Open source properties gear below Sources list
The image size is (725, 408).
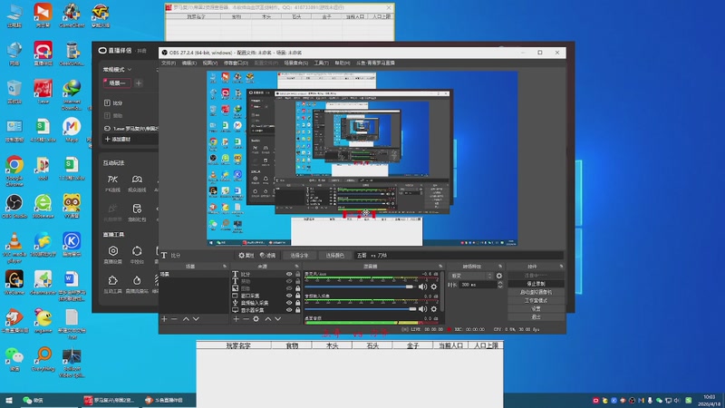256,319
